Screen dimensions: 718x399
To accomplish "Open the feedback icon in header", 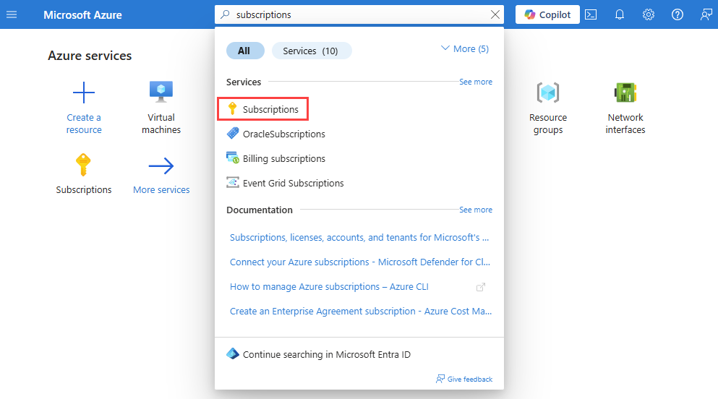I will tap(706, 14).
